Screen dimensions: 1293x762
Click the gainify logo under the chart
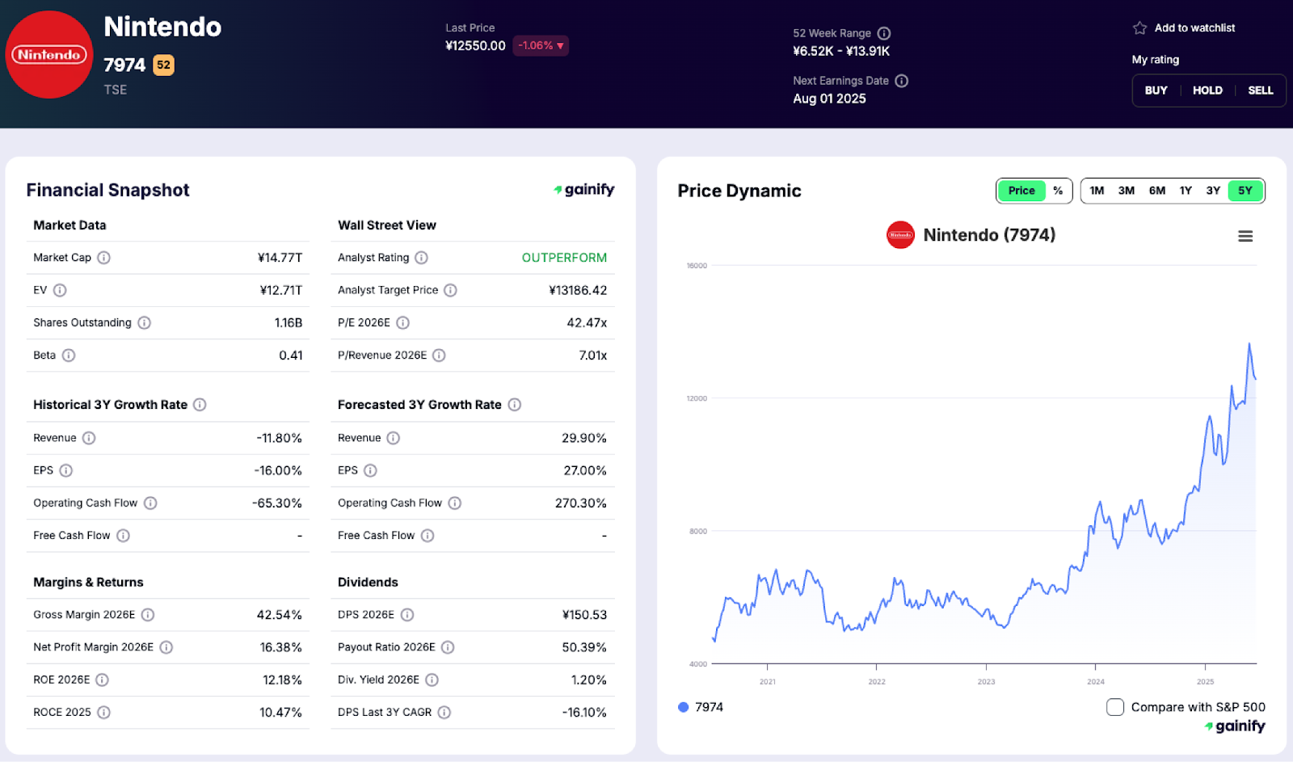tap(1235, 726)
